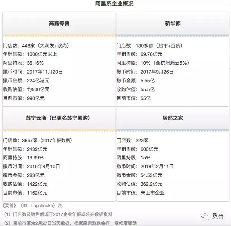Click 年销售额：69.76亿元
231x226 pixels.
140,54
